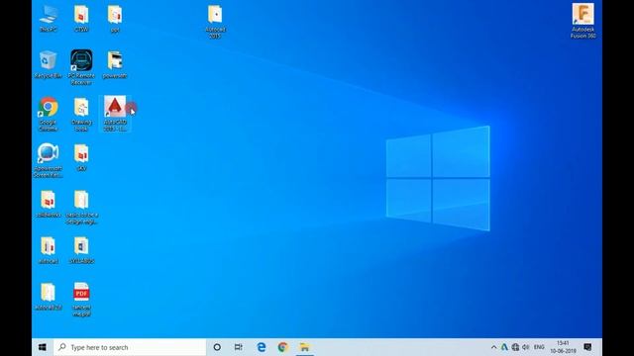Open network status tray icon
This screenshot has width=634, height=356.
[515, 347]
